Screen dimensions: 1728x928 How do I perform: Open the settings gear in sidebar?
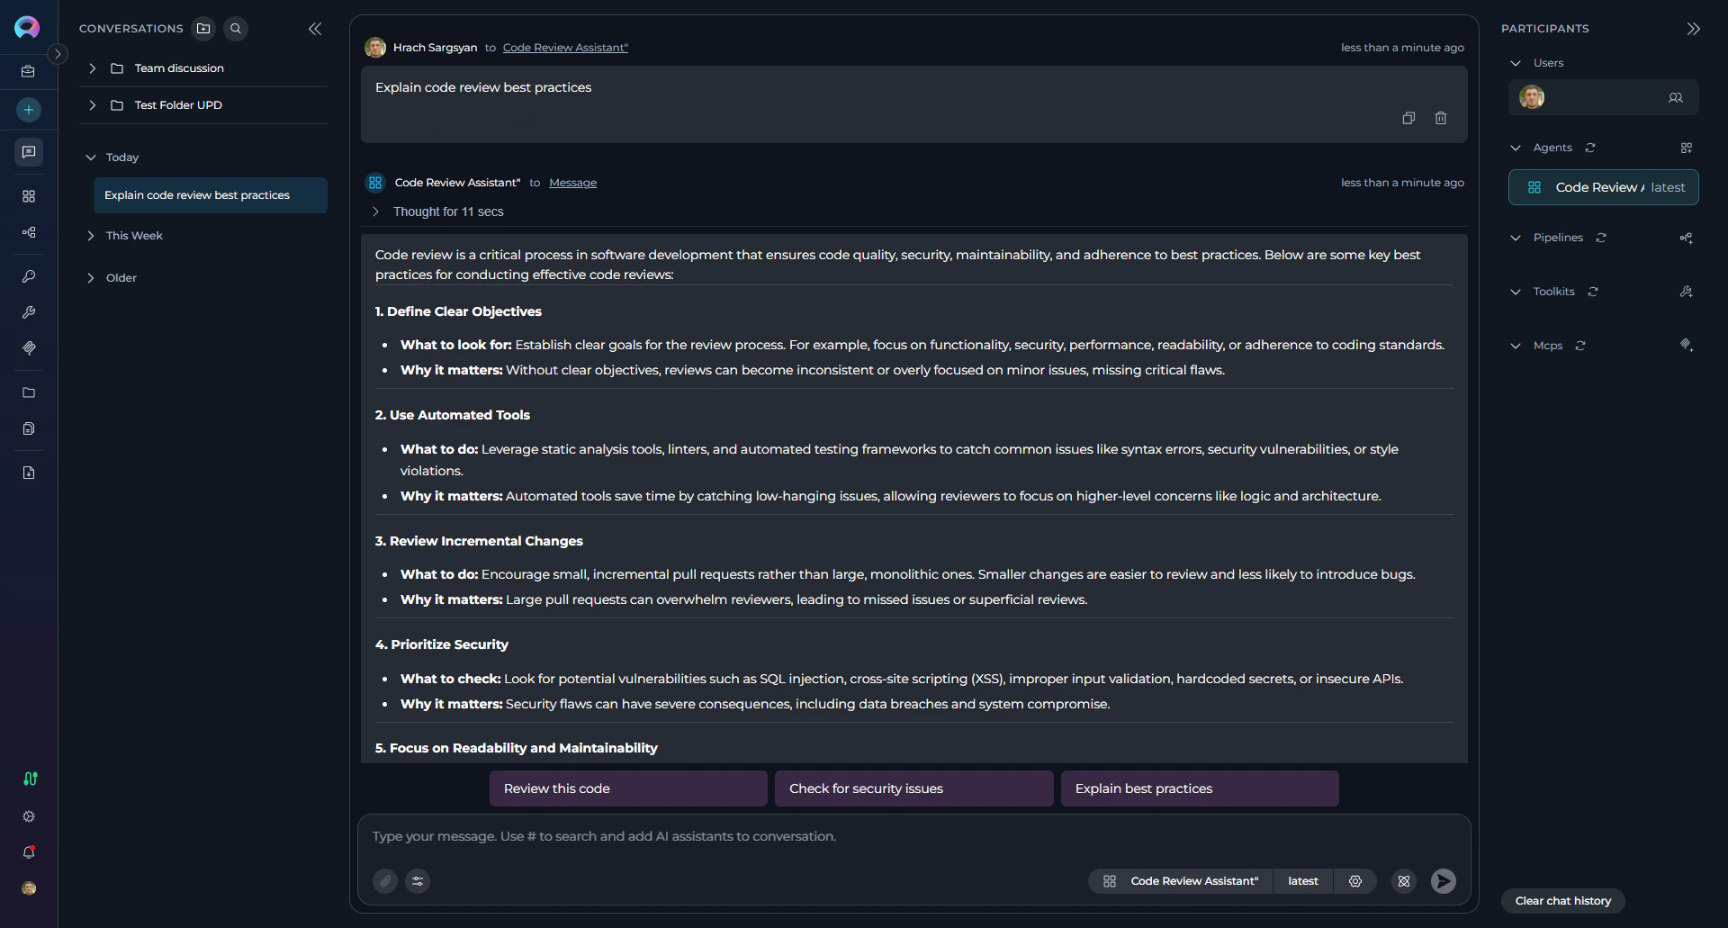28,816
